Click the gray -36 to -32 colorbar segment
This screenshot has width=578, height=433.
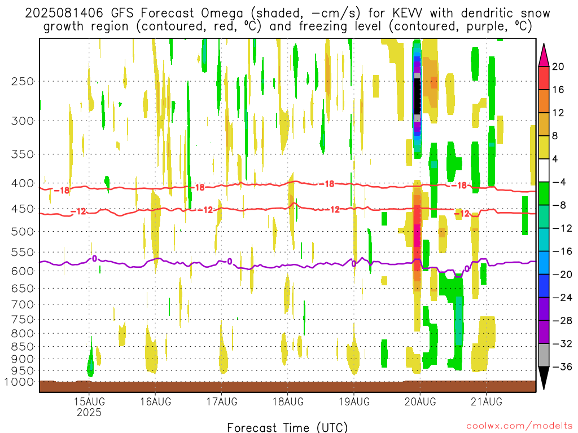(544, 355)
